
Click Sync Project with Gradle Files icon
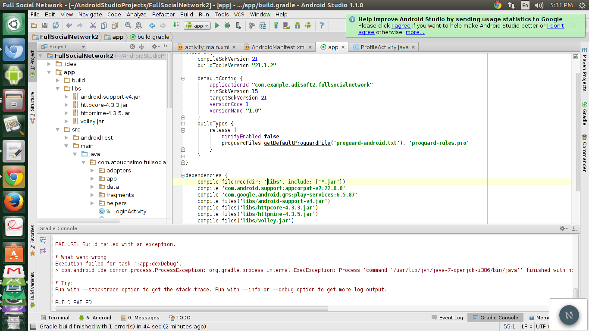point(276,26)
